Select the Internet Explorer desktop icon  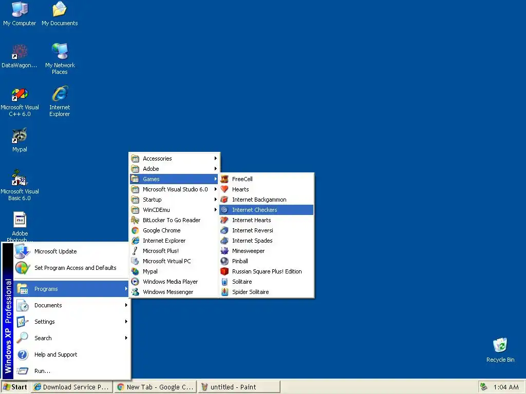pos(60,101)
